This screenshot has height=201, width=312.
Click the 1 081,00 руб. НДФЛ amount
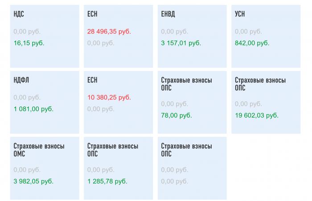click(x=33, y=109)
